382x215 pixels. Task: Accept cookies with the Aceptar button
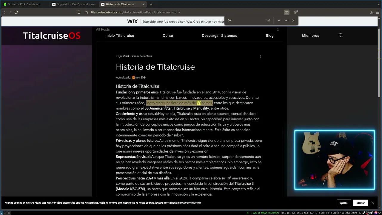tap(361, 203)
